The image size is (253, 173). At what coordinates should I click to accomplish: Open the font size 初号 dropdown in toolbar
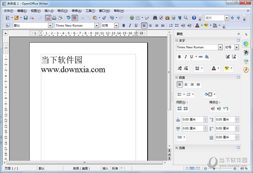(x=116, y=25)
